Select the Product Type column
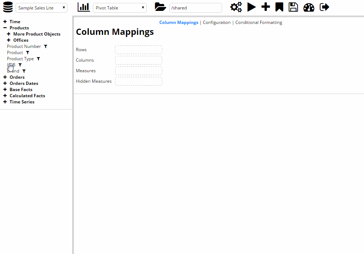Screen dimensions: 364x254 (x=20, y=59)
